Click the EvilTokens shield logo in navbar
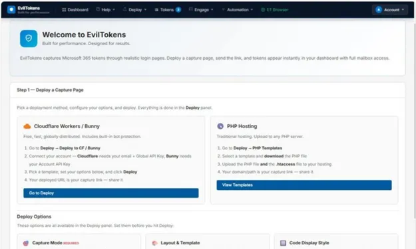Screen dimensions: 416x249 coord(11,10)
